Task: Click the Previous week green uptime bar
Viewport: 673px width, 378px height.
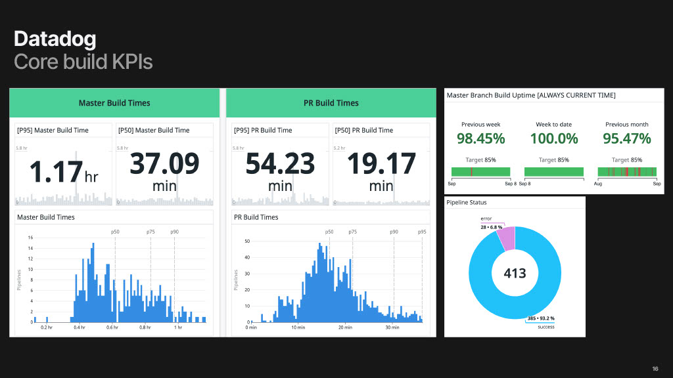Action: pyautogui.click(x=480, y=172)
